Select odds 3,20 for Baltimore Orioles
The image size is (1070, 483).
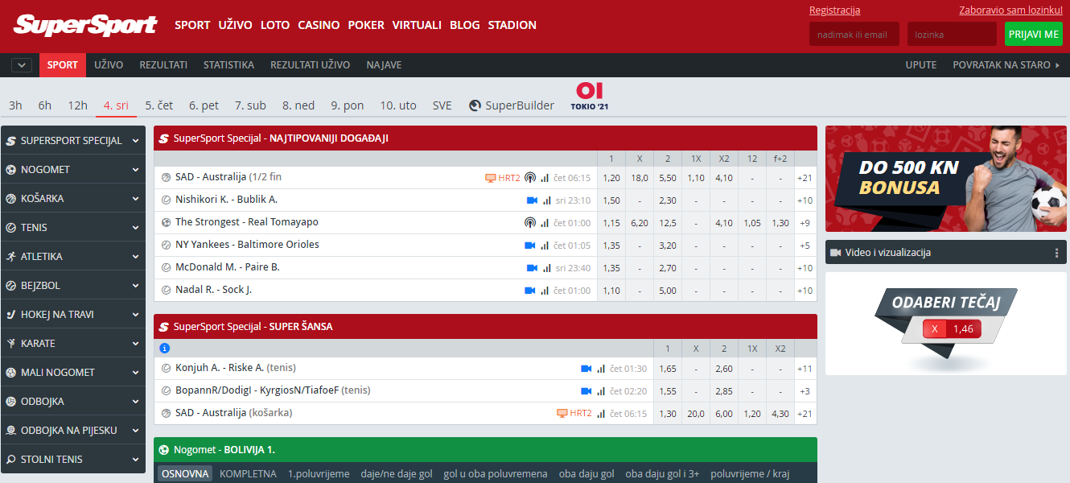[668, 246]
